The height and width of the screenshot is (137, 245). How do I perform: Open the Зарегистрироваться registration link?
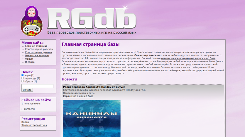(x=34, y=125)
